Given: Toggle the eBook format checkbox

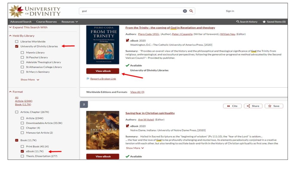Looking at the screenshot, I should click(x=22, y=151).
